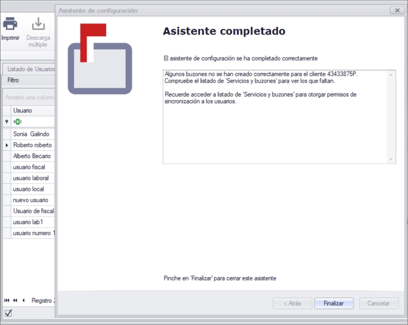Go to previous record navigator arrow
Image resolution: width=408 pixels, height=325 pixels.
(24, 300)
